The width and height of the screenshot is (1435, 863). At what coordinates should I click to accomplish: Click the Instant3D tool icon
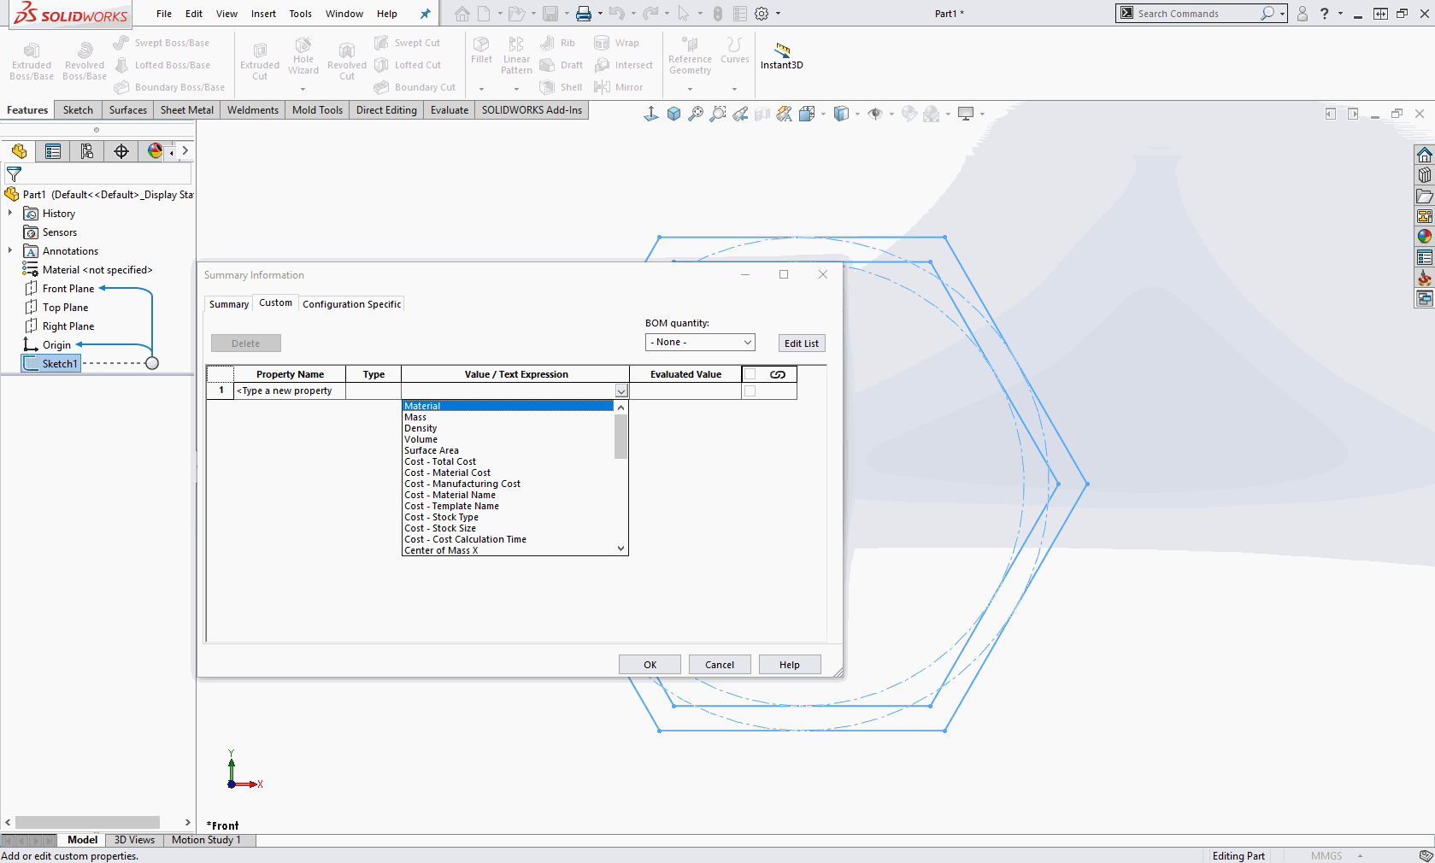click(x=782, y=50)
